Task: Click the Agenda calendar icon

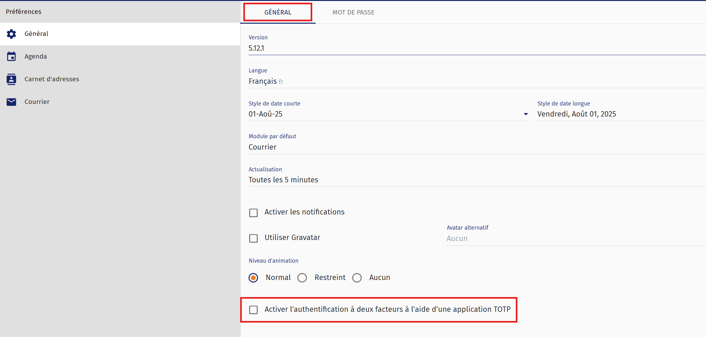Action: pyautogui.click(x=11, y=56)
